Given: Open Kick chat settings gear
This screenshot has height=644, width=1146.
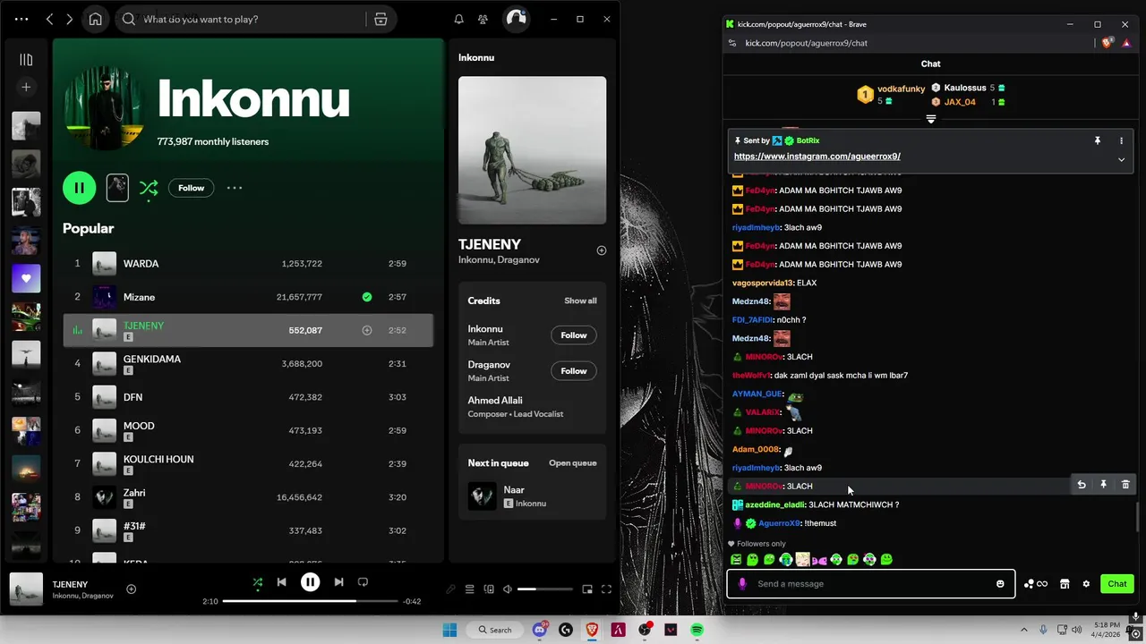Looking at the screenshot, I should point(1086,584).
